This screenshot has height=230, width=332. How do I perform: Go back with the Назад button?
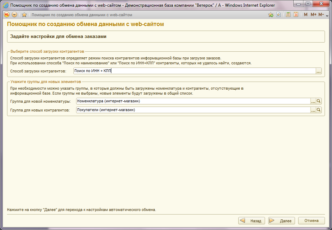(x=252, y=221)
